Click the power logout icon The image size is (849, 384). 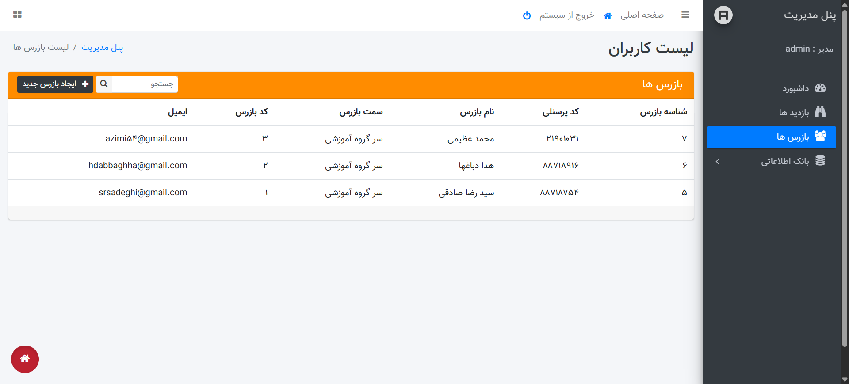pos(527,15)
